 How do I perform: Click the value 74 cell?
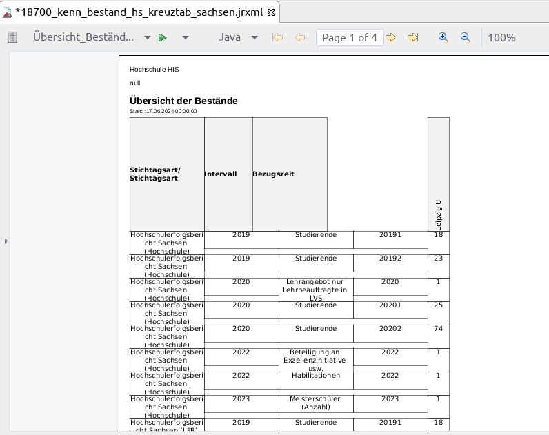439,336
